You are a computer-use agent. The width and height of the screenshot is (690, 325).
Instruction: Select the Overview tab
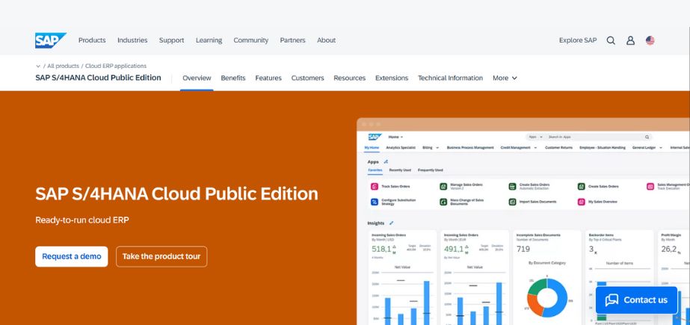point(197,78)
